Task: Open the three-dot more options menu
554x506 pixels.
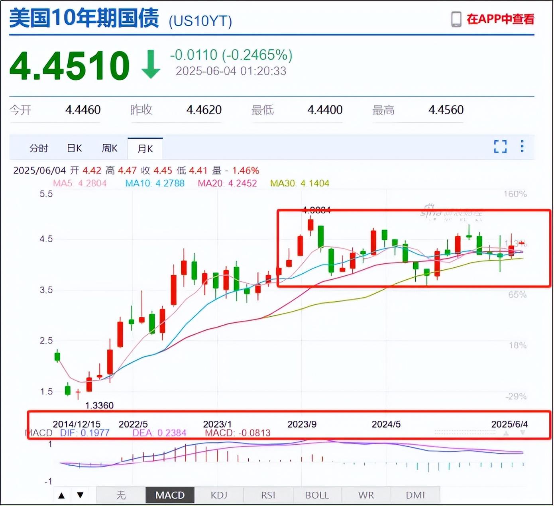Action: [x=522, y=146]
